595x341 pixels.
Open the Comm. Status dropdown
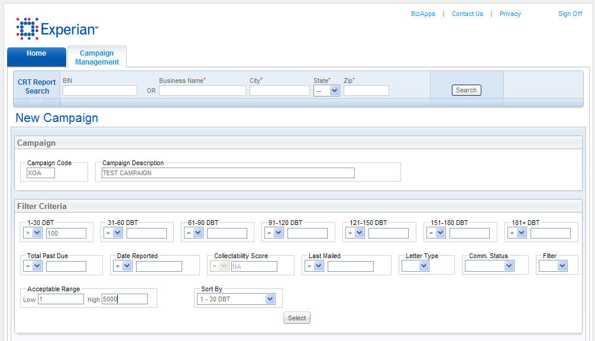click(x=490, y=266)
